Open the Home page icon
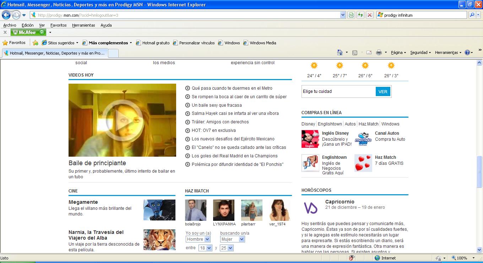Screen dimensions: 483x263 point(340,52)
